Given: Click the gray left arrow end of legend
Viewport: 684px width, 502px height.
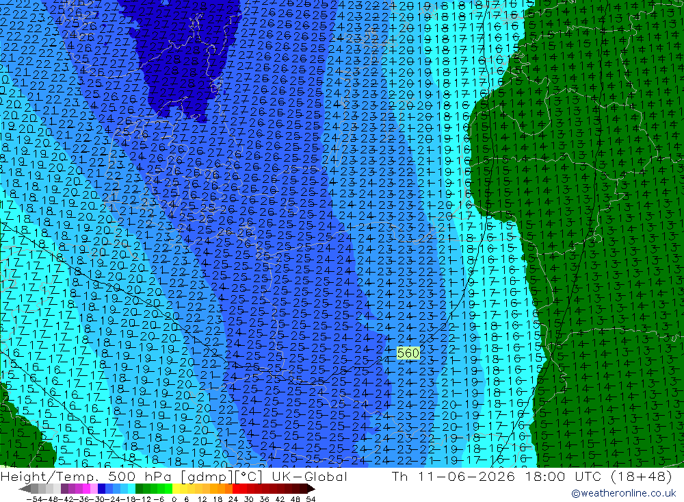Looking at the screenshot, I should pyautogui.click(x=25, y=489).
